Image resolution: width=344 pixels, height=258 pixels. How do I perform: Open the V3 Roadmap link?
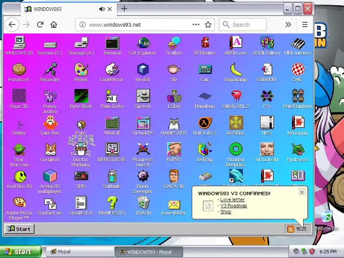click(233, 206)
